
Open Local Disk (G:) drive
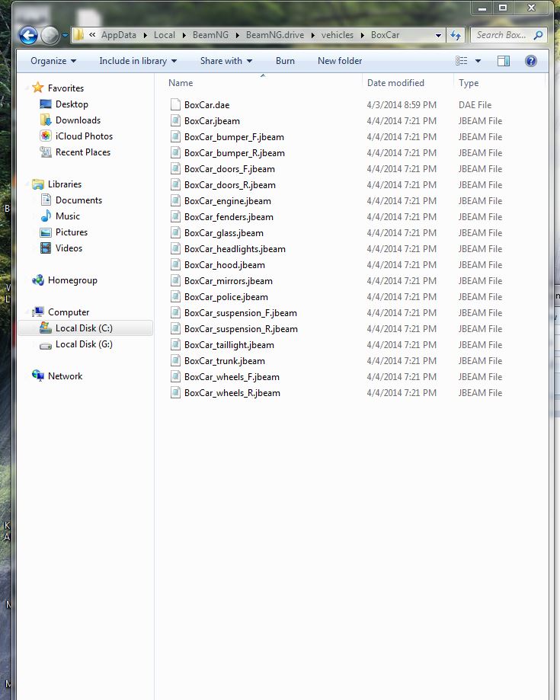tap(84, 344)
